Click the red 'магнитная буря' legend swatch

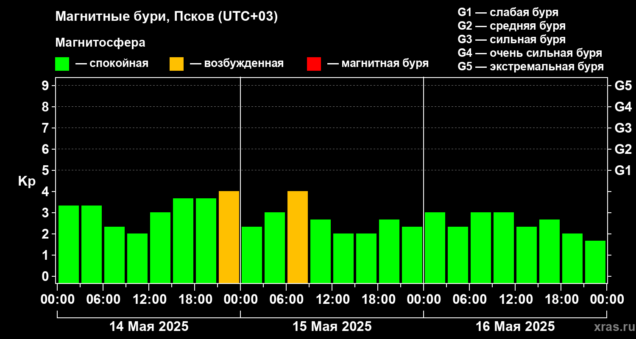point(314,64)
